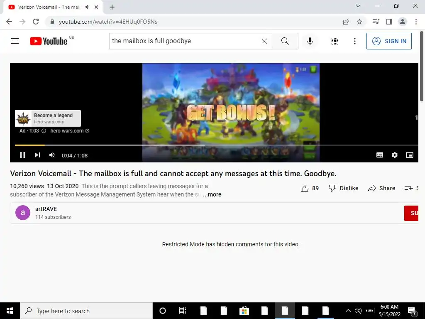Open the Windows Start menu

tap(10, 311)
